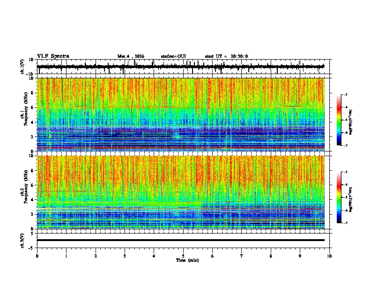This screenshot has height=287, width=371.
Task: Select the "start UT = 20:30: 0" text
Action: click(226, 56)
